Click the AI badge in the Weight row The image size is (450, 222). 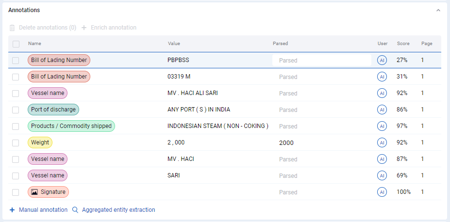382,143
